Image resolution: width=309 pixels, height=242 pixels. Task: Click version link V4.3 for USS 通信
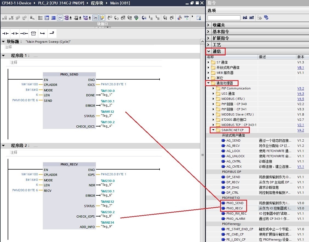click(x=301, y=94)
